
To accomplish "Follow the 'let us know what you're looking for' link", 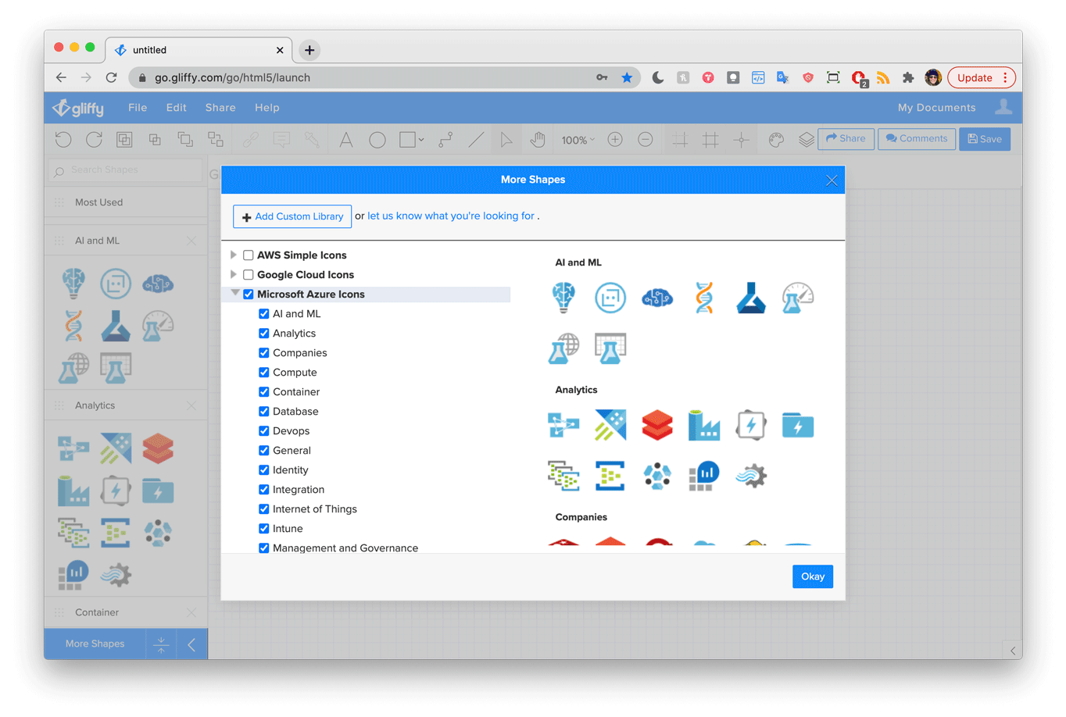I will pos(451,216).
